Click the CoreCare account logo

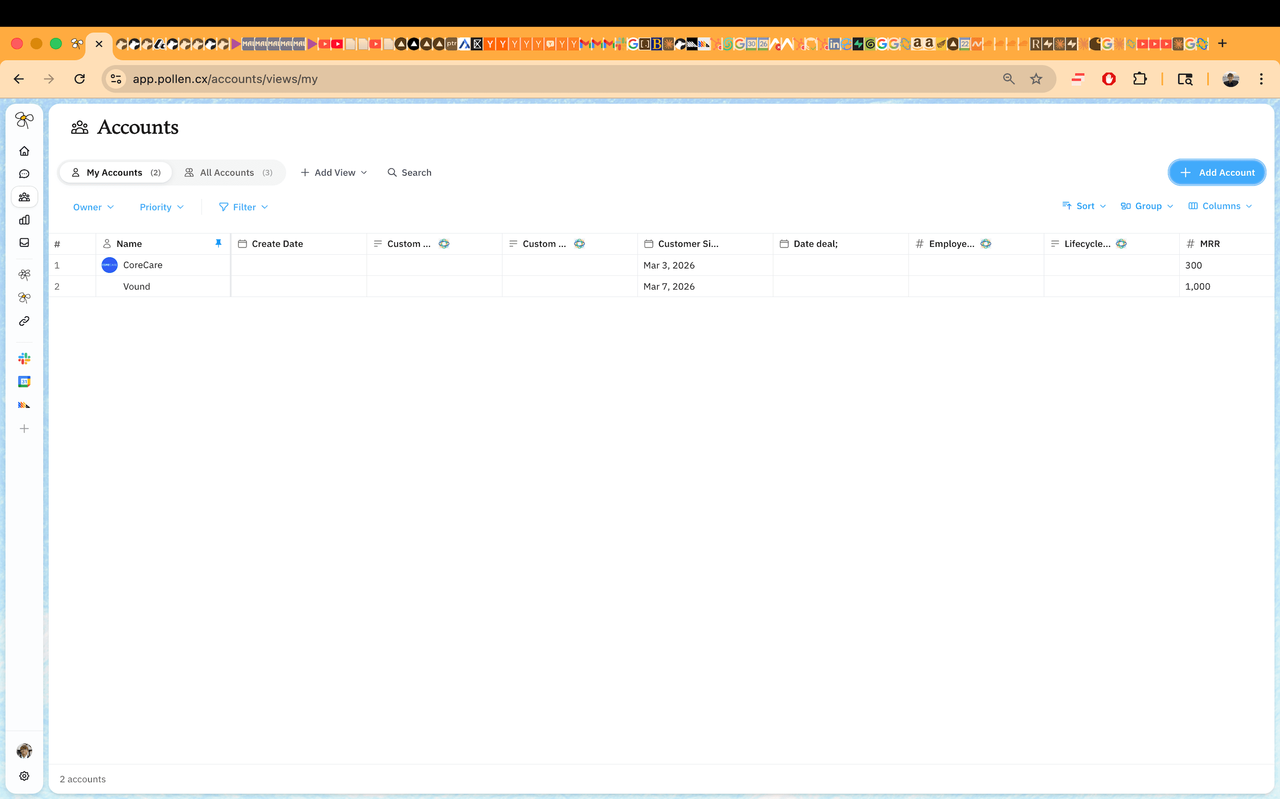[109, 265]
